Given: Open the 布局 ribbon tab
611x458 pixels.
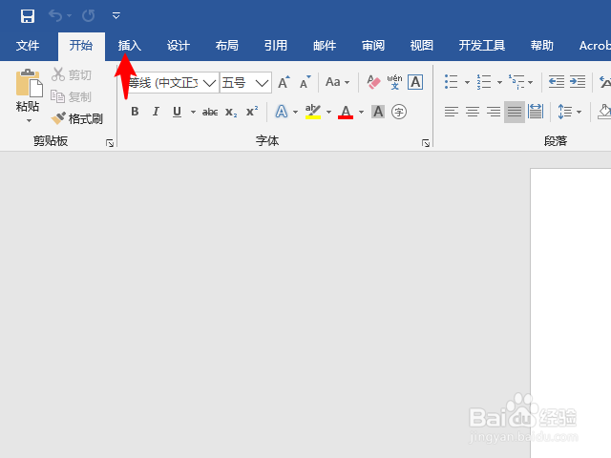Looking at the screenshot, I should point(227,46).
